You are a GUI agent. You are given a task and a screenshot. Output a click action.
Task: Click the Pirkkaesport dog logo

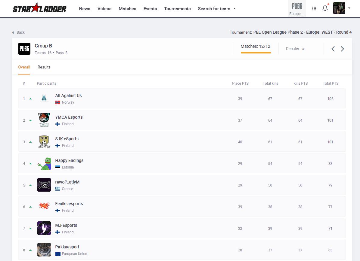44,250
